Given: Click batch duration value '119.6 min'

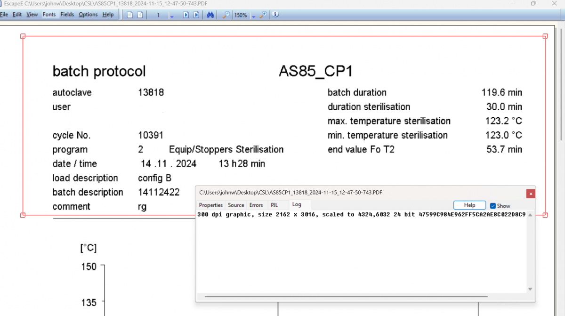Looking at the screenshot, I should (x=502, y=92).
